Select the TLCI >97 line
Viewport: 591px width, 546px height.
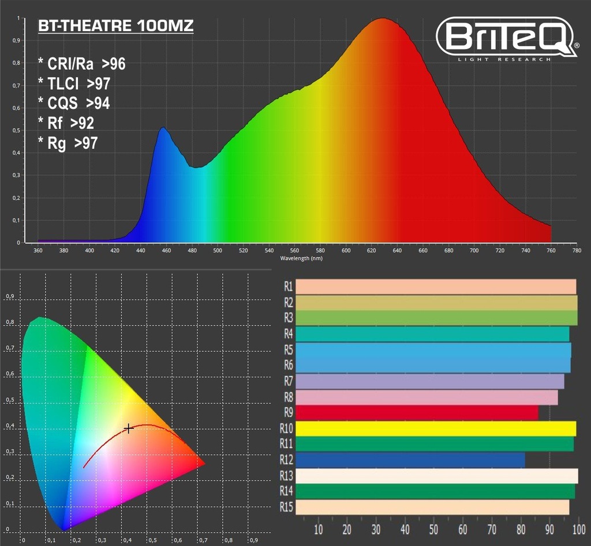coord(74,84)
